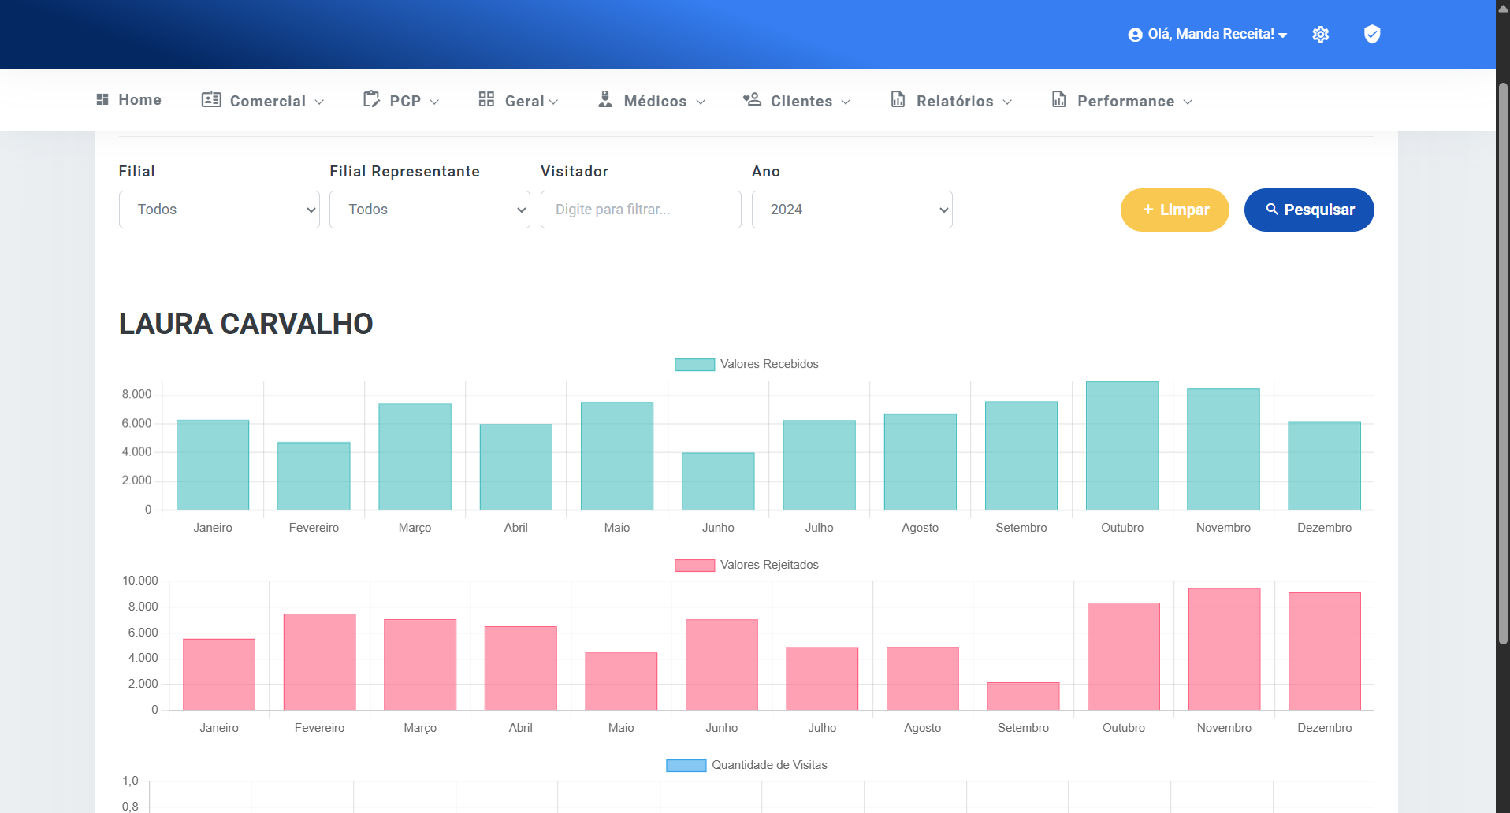Click the user avatar icon beside greeting
The height and width of the screenshot is (813, 1510).
coord(1135,35)
